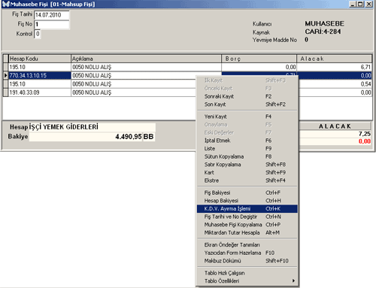Image resolution: width=376 pixels, height=288 pixels.
Task: Expand the Tablo Özellikleri submenu arrow
Action: coord(293,280)
